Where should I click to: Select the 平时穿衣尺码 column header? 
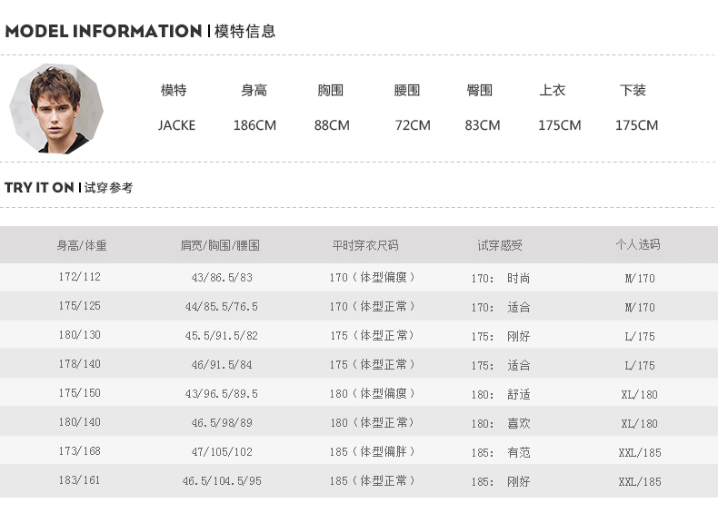365,245
